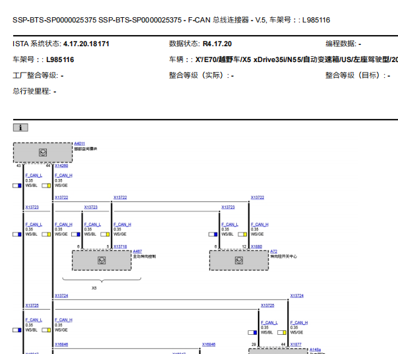Screen dimensions: 398x354
Task: Click bold VIN value "L985116" in header table
Action: [60, 59]
